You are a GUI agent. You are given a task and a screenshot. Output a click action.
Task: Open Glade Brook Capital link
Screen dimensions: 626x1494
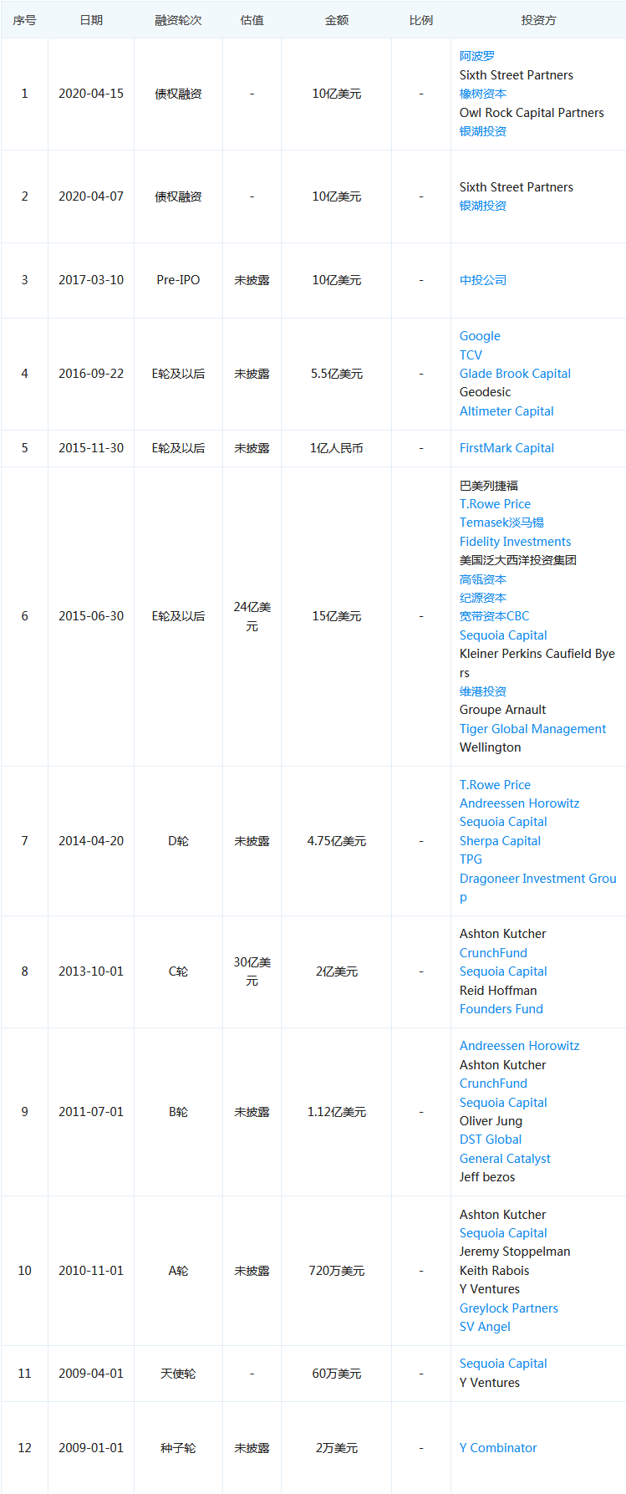[515, 374]
